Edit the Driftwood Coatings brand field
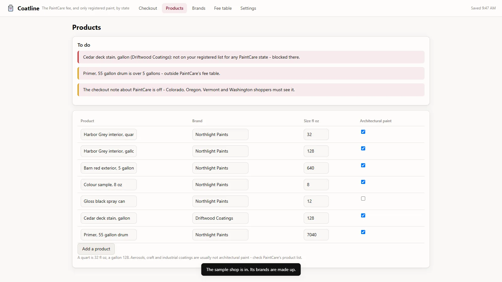 (220, 218)
